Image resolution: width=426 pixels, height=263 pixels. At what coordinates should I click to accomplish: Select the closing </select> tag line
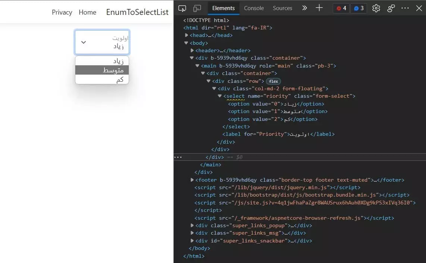coord(236,126)
